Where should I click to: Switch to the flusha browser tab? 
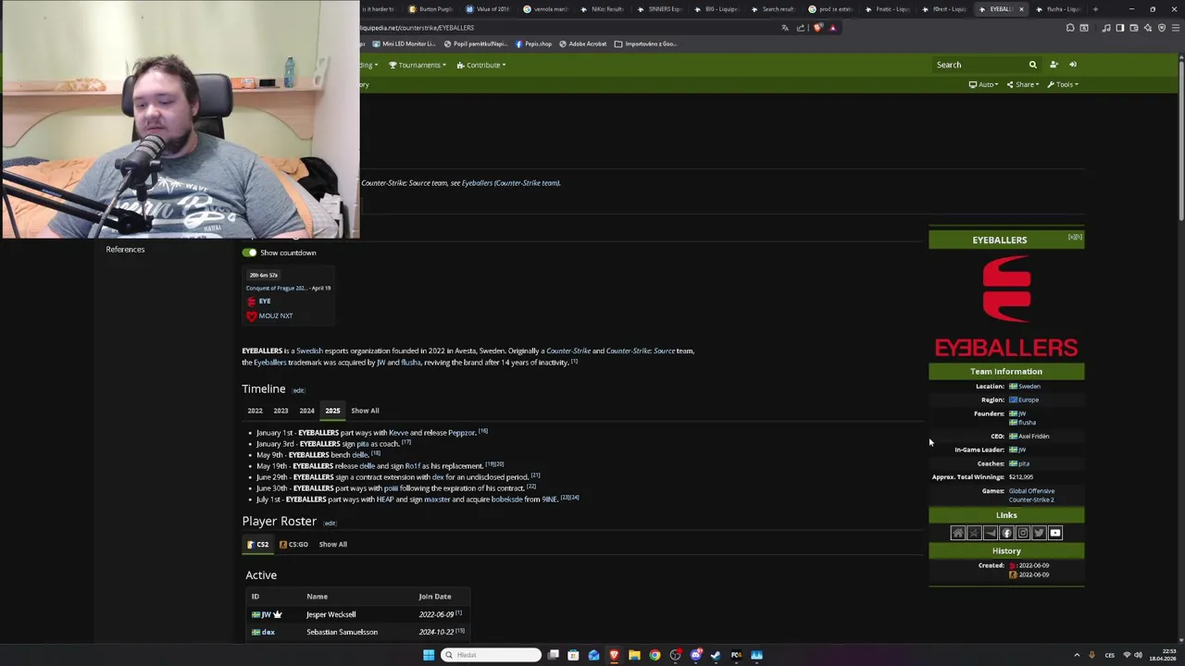click(1058, 9)
